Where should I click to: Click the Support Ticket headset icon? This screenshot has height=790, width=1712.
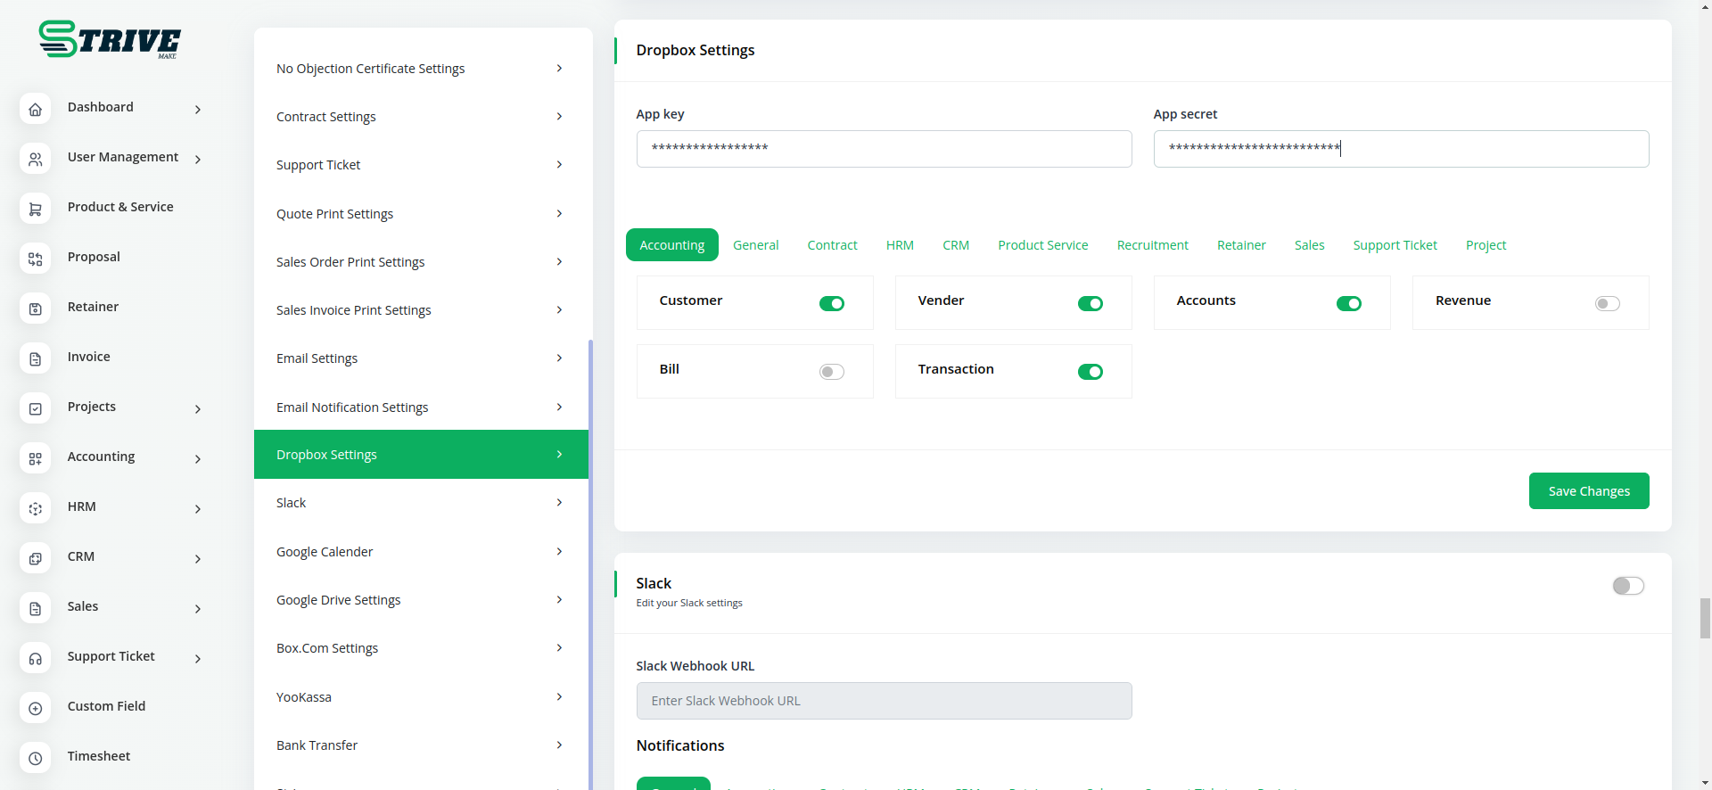tap(35, 658)
